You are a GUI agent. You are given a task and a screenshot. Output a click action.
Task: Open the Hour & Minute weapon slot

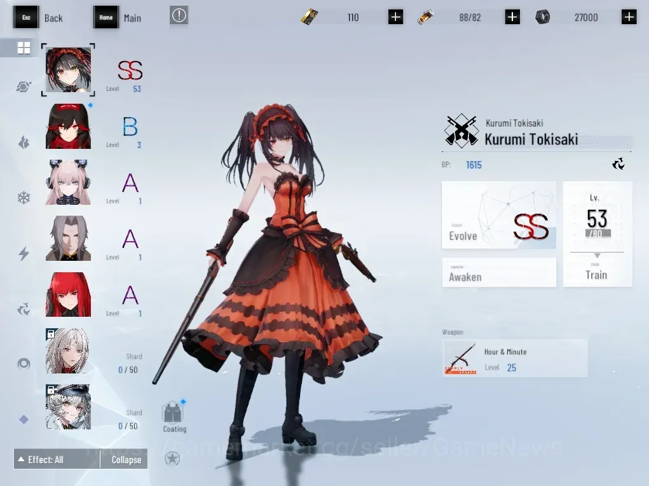tap(515, 358)
